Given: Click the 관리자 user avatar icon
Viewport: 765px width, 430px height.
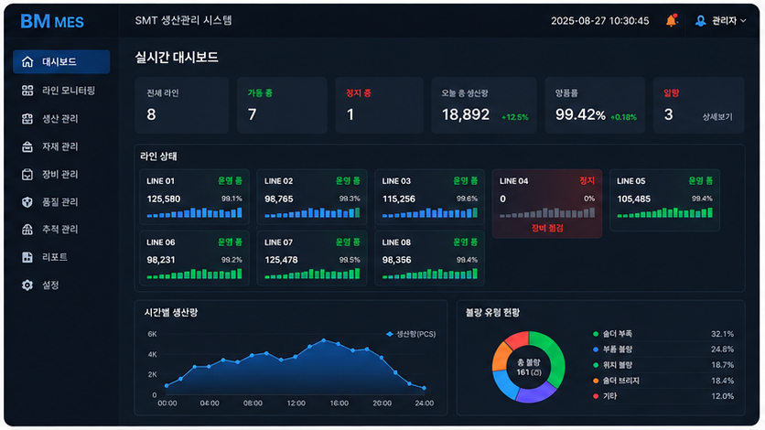Looking at the screenshot, I should (x=701, y=20).
